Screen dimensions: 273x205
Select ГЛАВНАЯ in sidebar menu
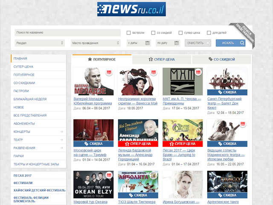[38, 59]
